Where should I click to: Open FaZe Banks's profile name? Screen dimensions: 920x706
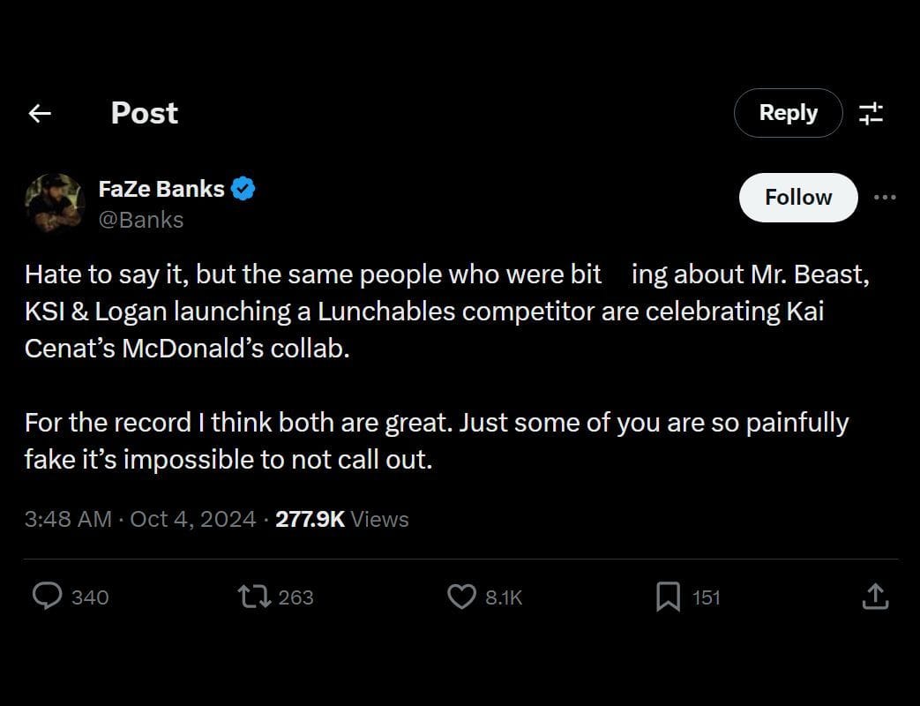pos(162,188)
